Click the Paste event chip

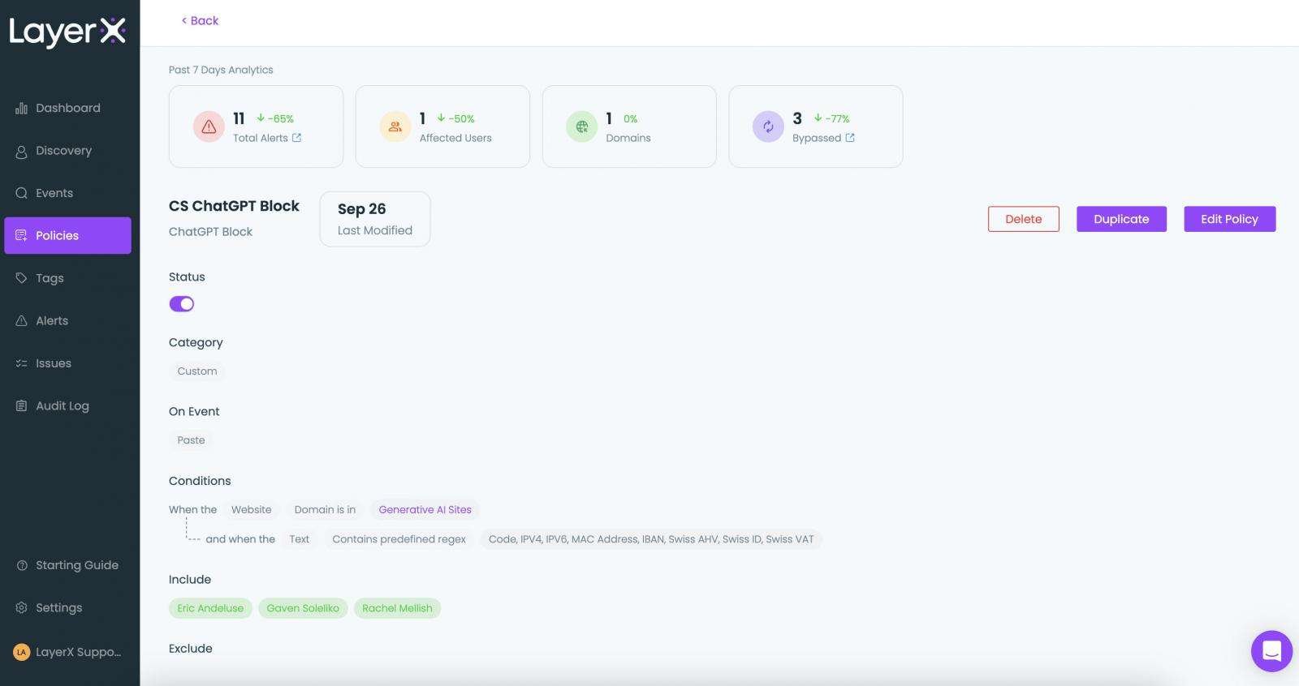(x=191, y=440)
